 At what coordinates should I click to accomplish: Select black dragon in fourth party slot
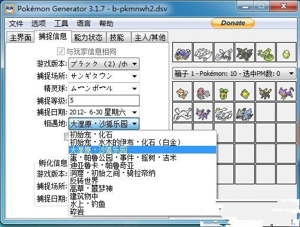245,52
